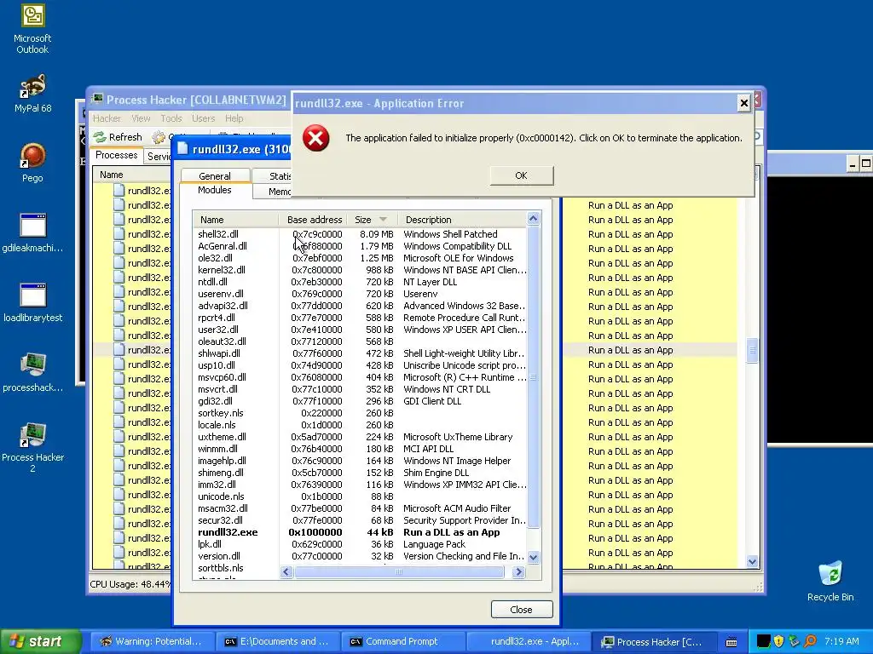
Task: Click the gear Options toolbar icon
Action: point(159,137)
